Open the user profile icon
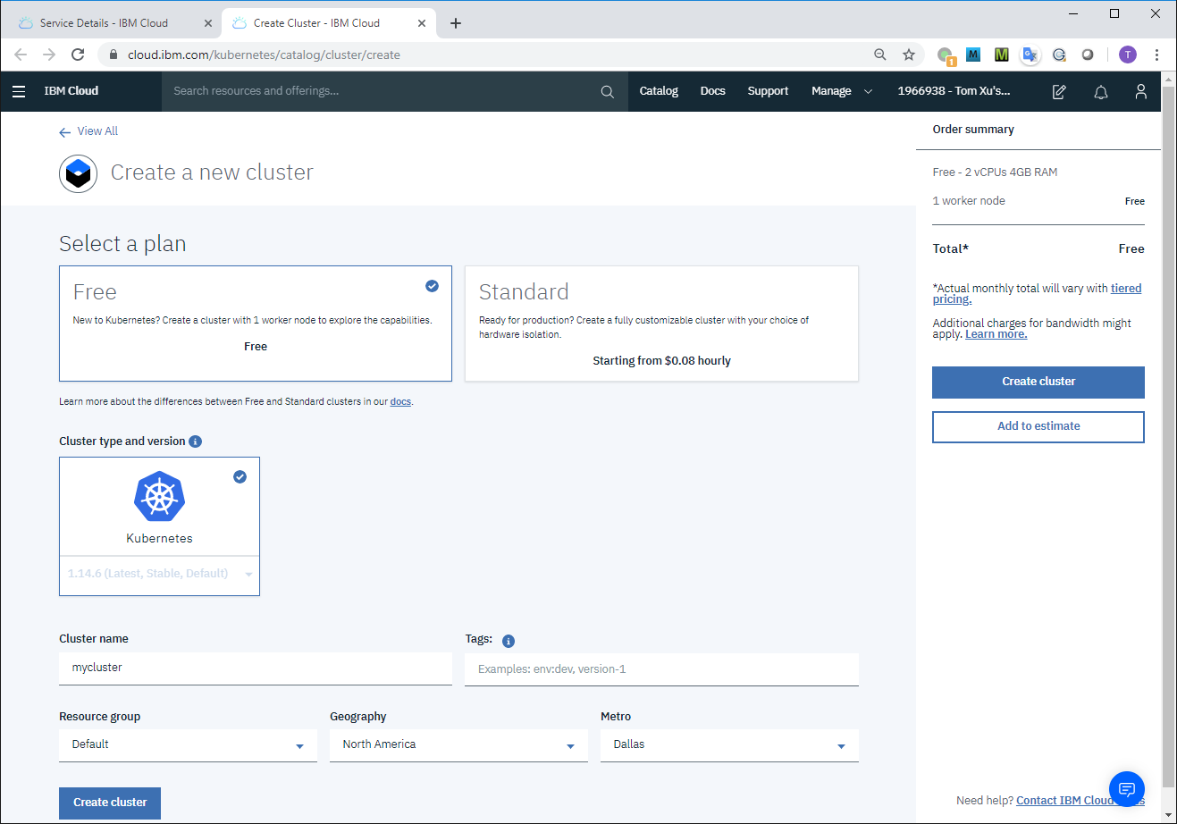 pyautogui.click(x=1141, y=91)
